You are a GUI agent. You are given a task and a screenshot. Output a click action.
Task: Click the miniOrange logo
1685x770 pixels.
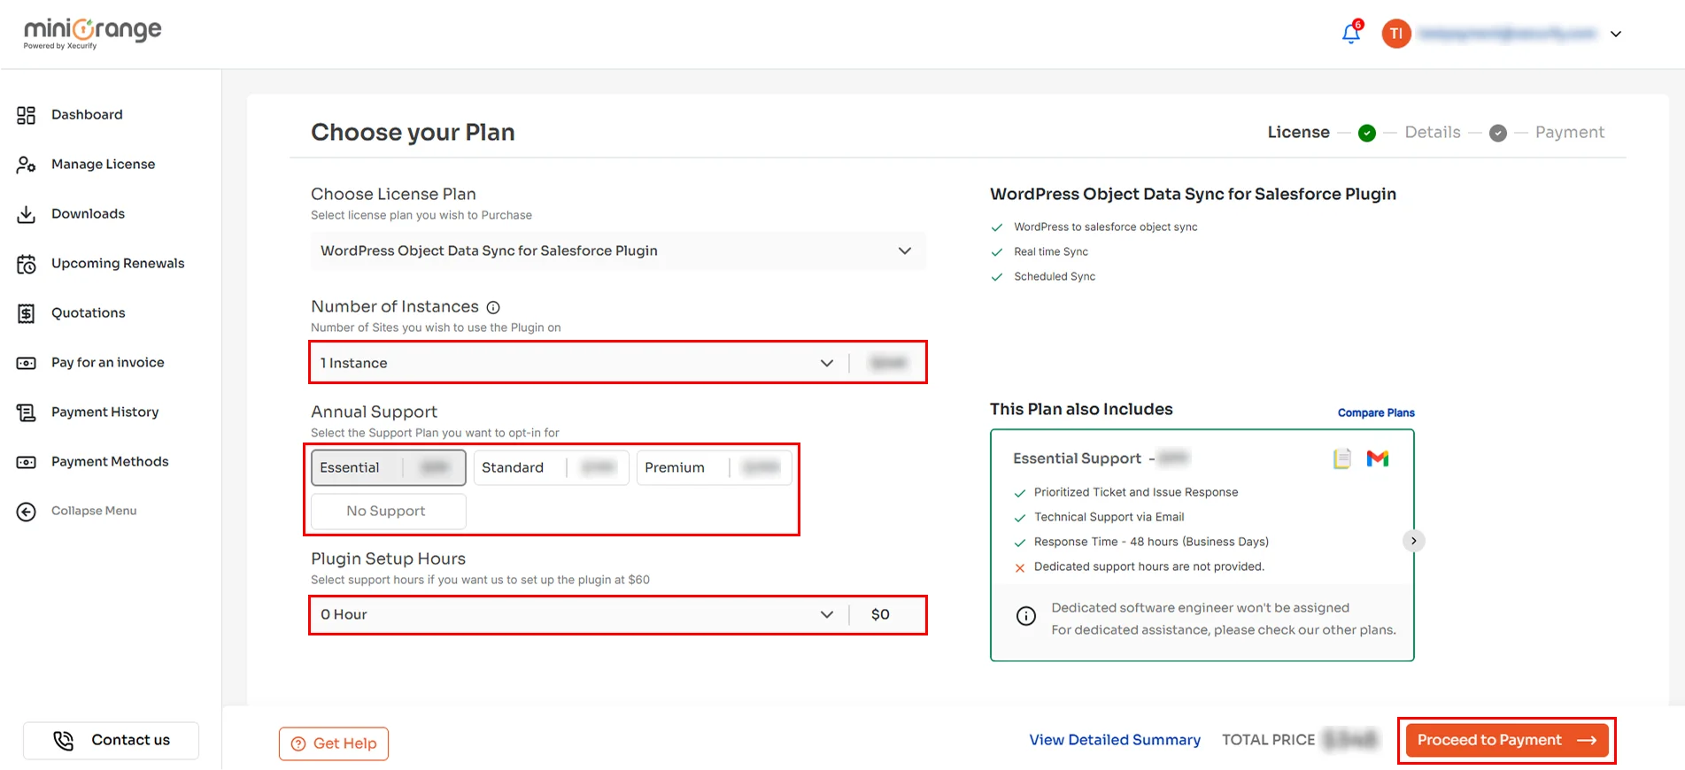(92, 34)
